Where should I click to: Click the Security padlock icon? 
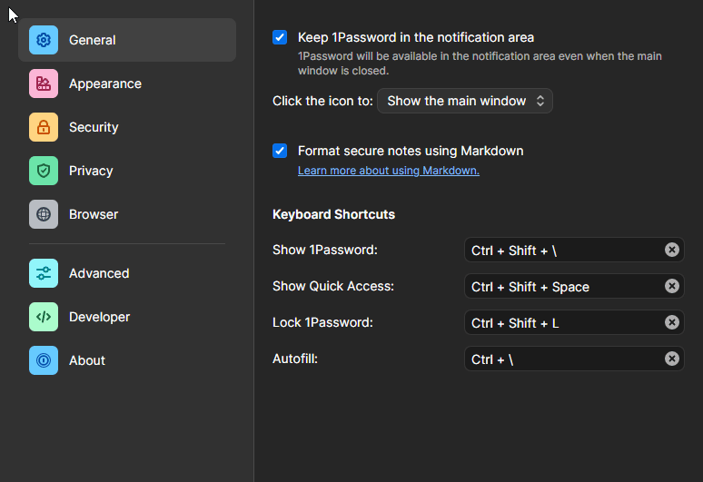(44, 127)
